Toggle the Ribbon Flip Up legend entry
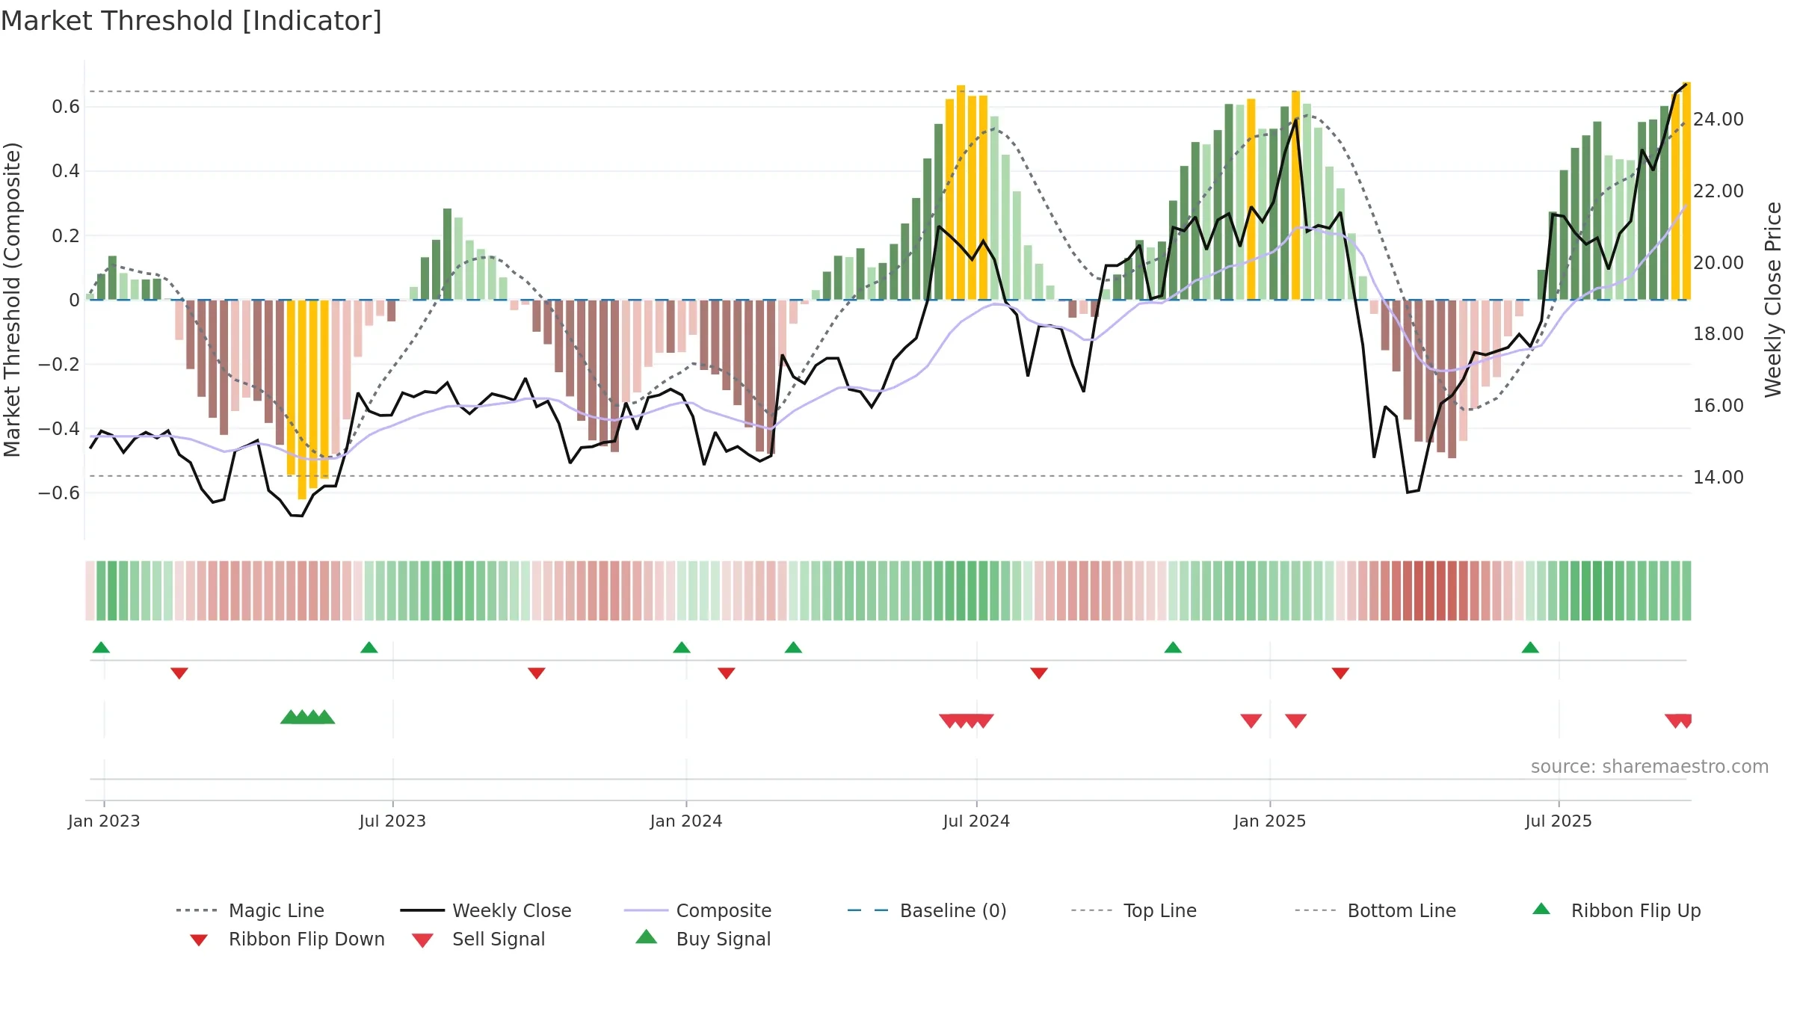The image size is (1794, 1009). pos(1616,910)
